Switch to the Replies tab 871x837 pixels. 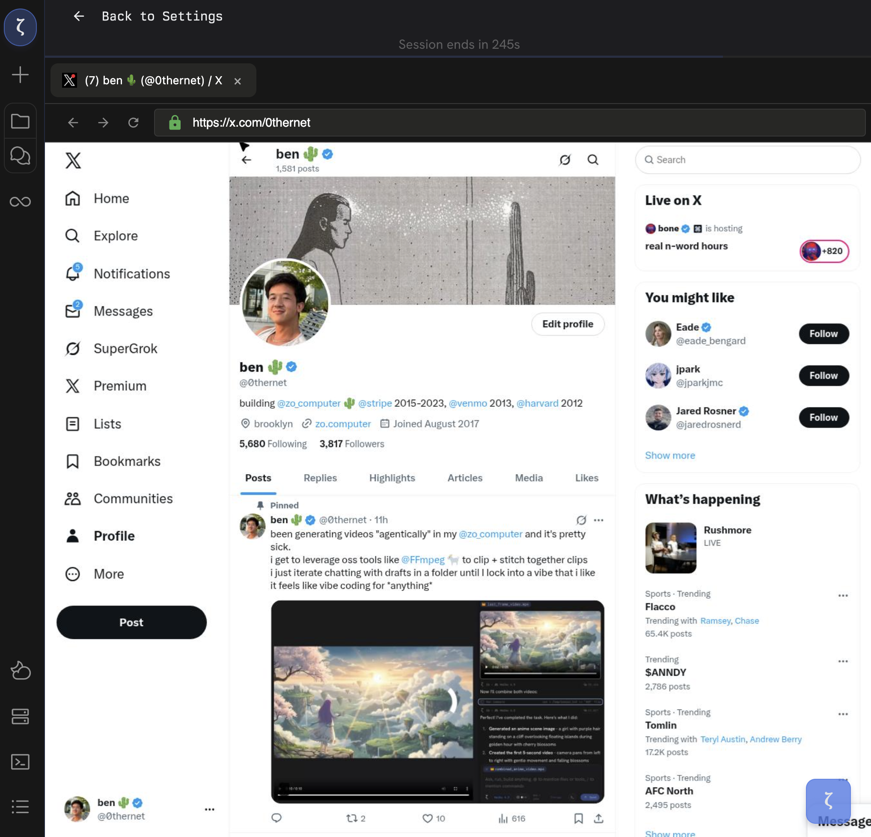(x=320, y=478)
